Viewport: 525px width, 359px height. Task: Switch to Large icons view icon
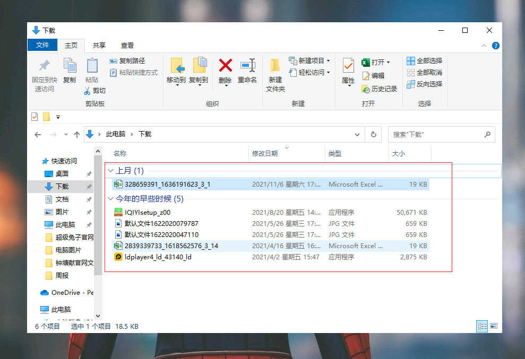tap(494, 326)
